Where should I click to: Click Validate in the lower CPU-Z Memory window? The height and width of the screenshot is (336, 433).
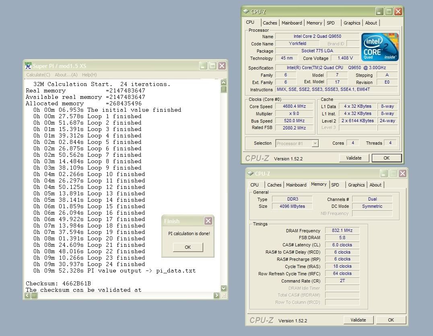[358, 320]
